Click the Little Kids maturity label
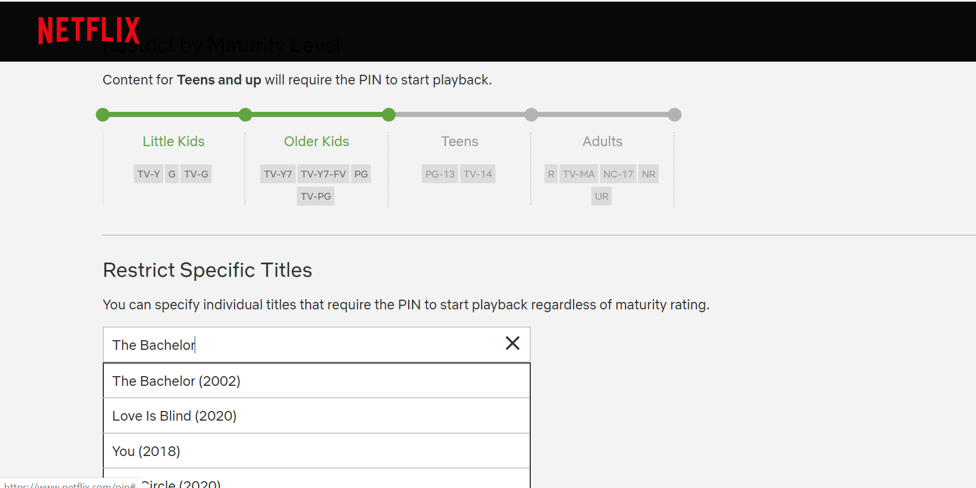 173,141
